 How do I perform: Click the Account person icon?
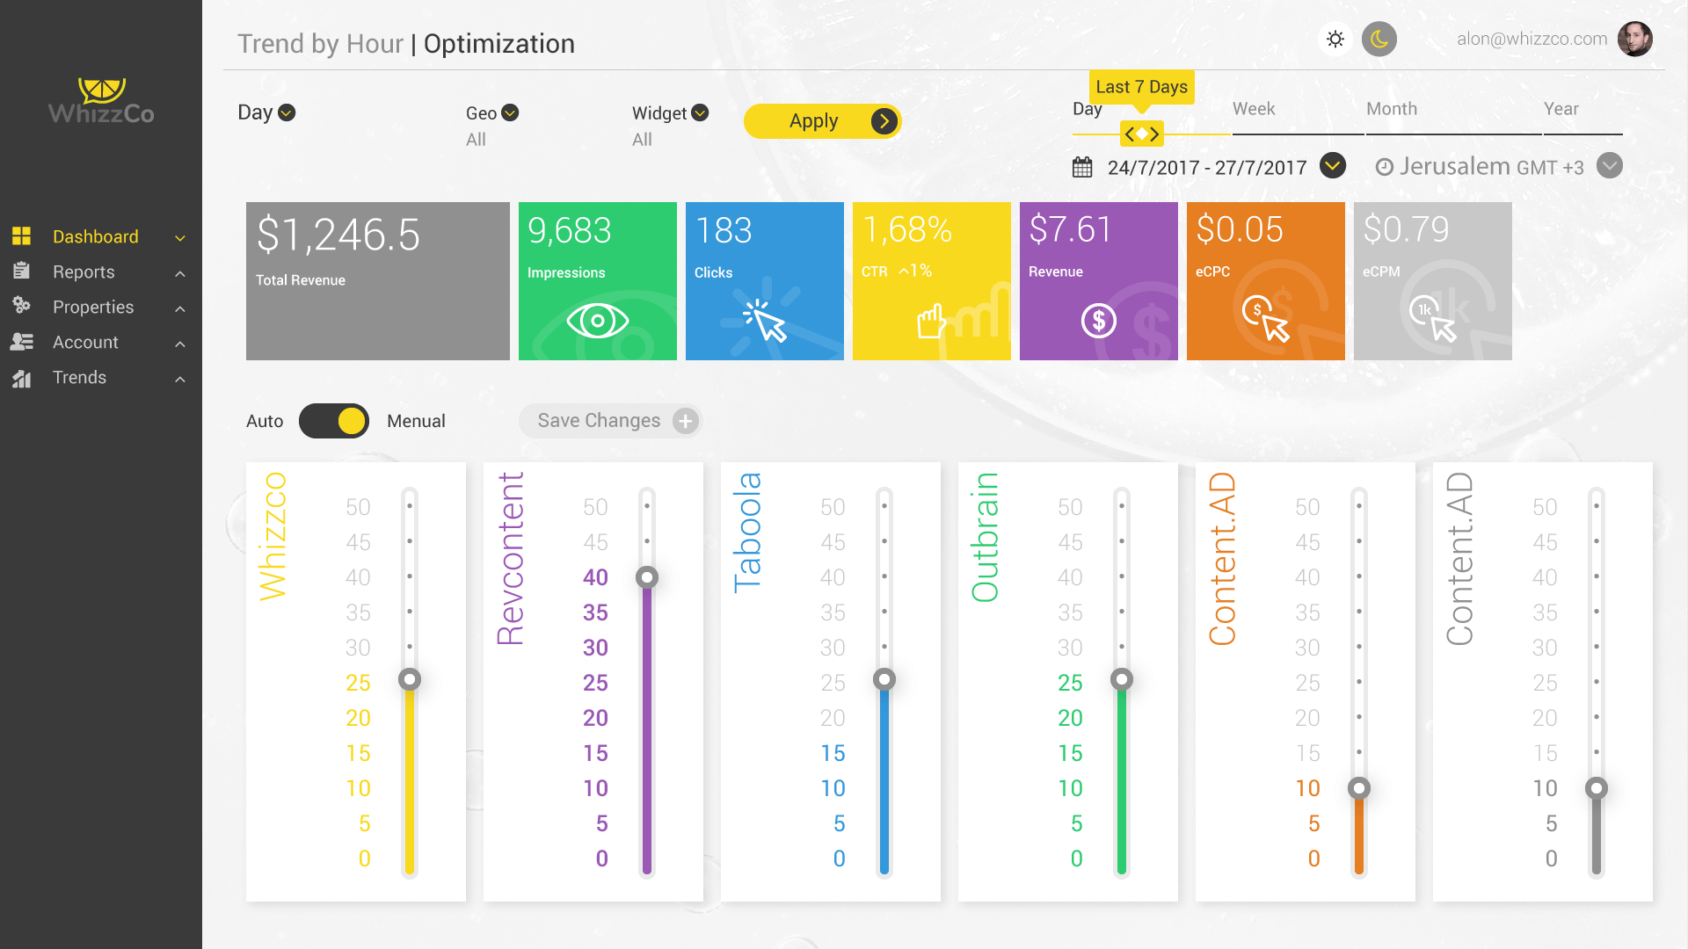point(21,342)
